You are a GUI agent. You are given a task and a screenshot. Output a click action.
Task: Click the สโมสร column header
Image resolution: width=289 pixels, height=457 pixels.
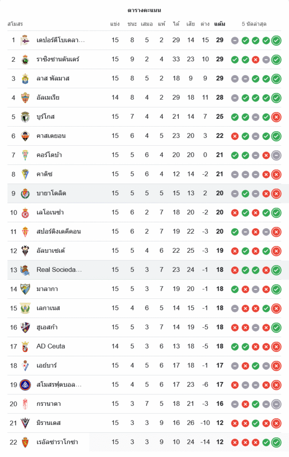coord(15,24)
